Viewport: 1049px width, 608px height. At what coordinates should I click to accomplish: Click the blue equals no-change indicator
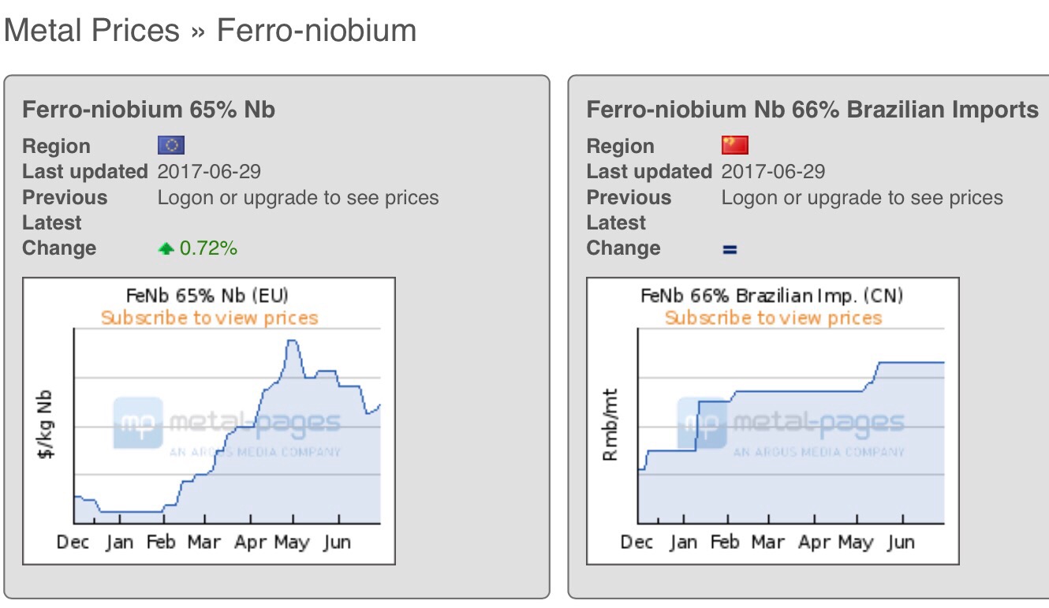click(x=730, y=249)
